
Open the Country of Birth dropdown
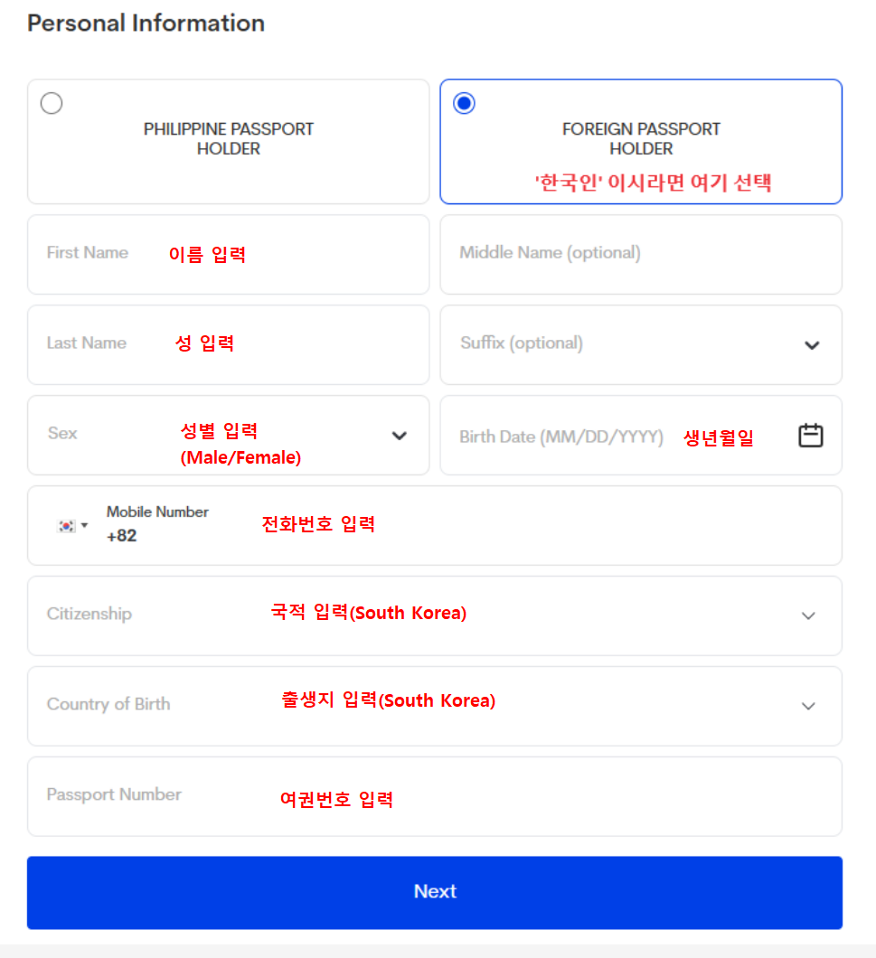click(x=435, y=706)
